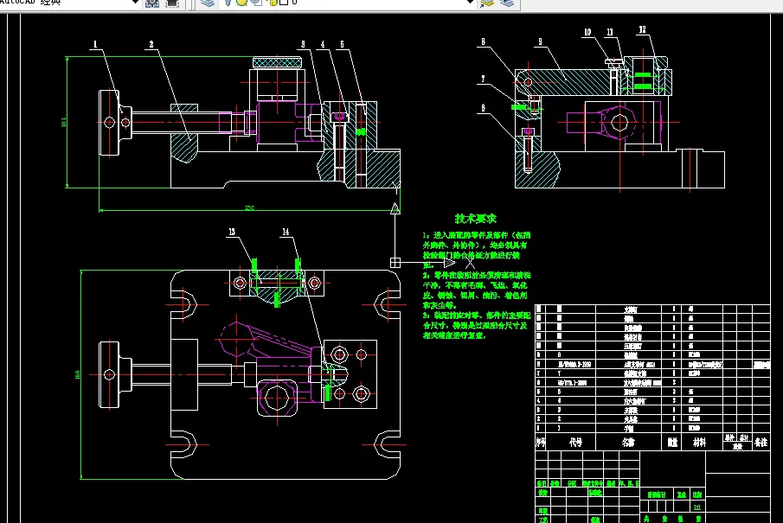Select the 101 height dimension text
783x523 pixels.
coord(63,122)
